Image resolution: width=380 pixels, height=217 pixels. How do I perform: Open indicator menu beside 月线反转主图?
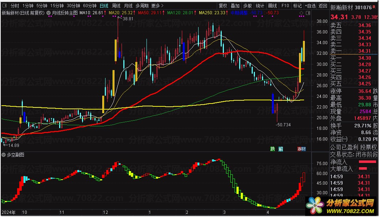pyautogui.click(x=48, y=13)
